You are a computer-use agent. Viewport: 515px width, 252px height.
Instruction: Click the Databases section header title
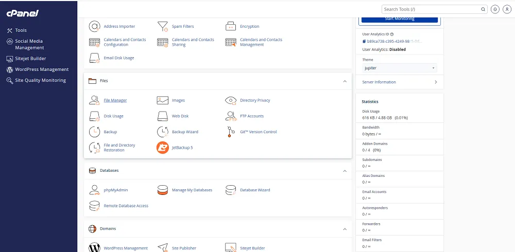point(109,171)
